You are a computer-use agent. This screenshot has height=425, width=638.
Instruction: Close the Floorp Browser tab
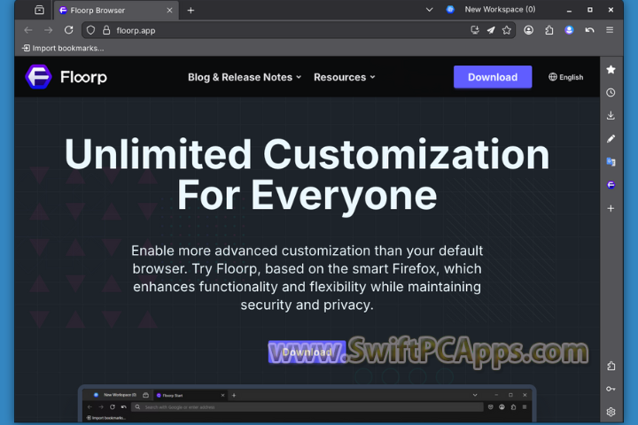tap(169, 10)
